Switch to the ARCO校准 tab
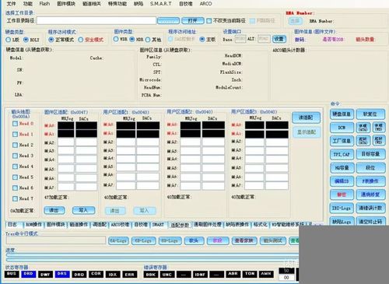Screen dimensions: 389x284 (120, 225)
